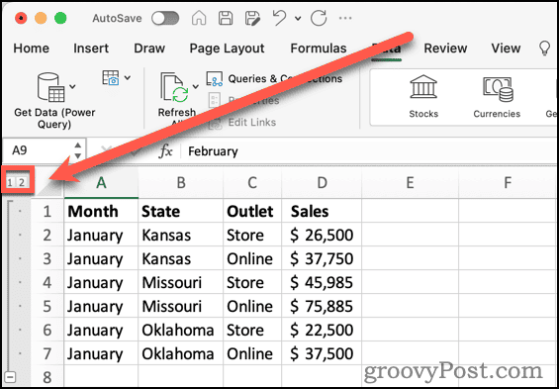The image size is (559, 389).
Task: Expand the Refresh All dropdown arrow
Action: (x=196, y=87)
